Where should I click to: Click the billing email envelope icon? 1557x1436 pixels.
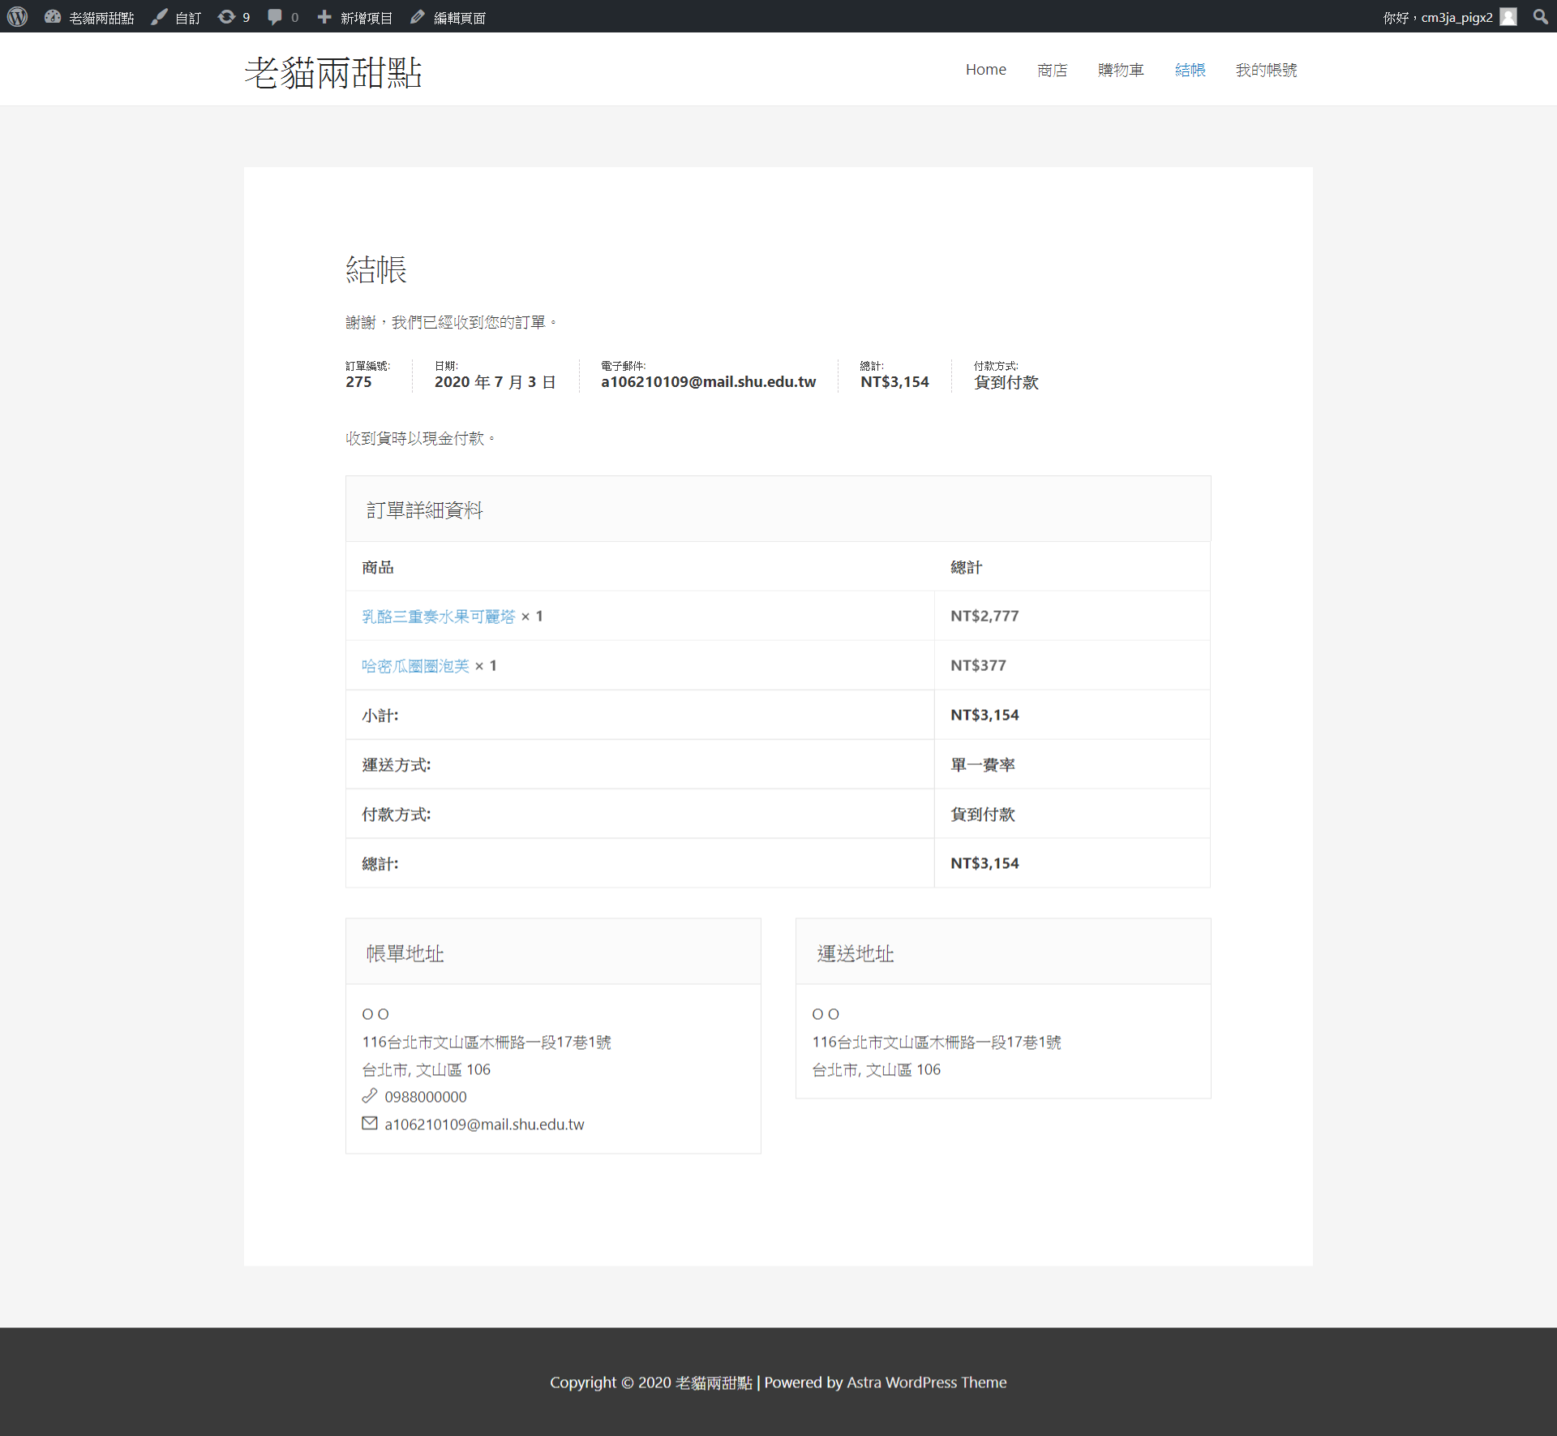click(370, 1124)
